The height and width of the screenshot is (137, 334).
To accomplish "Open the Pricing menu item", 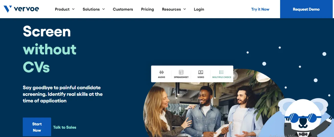I will tap(148, 9).
